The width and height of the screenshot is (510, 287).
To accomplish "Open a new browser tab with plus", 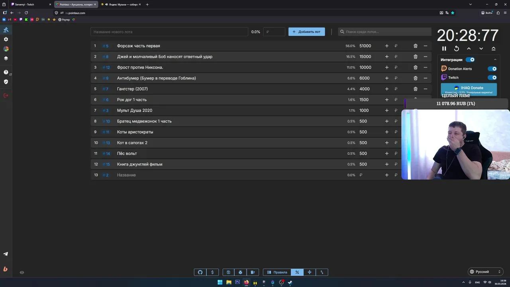I will point(147,4).
